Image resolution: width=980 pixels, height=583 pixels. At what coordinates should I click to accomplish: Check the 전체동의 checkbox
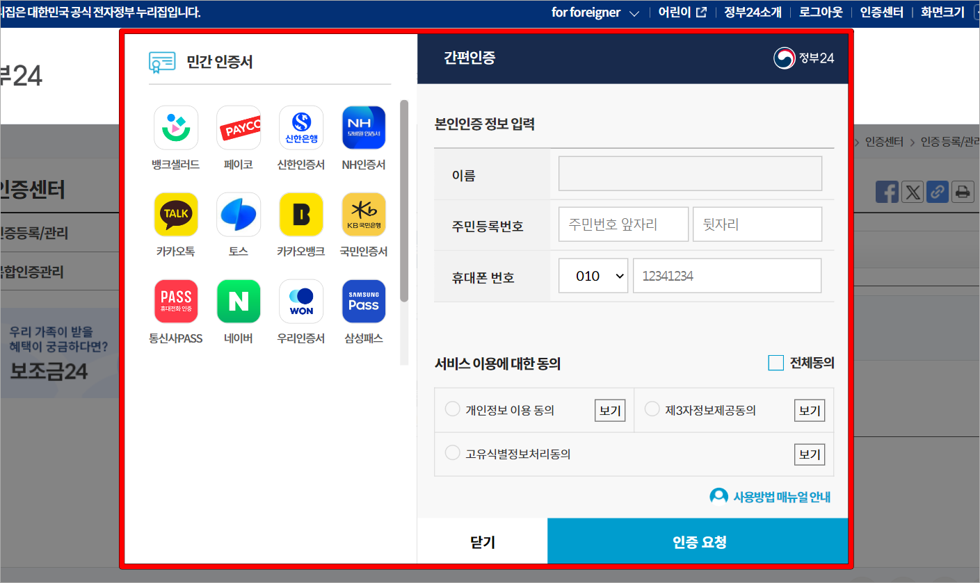(x=776, y=363)
